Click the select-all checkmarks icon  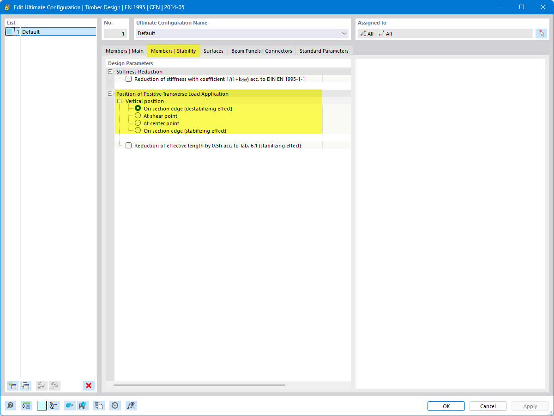click(42, 385)
